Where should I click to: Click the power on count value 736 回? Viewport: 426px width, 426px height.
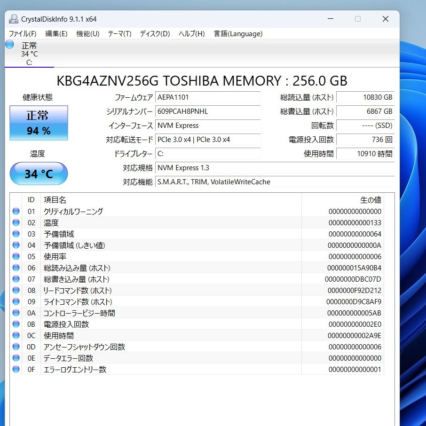click(x=365, y=140)
